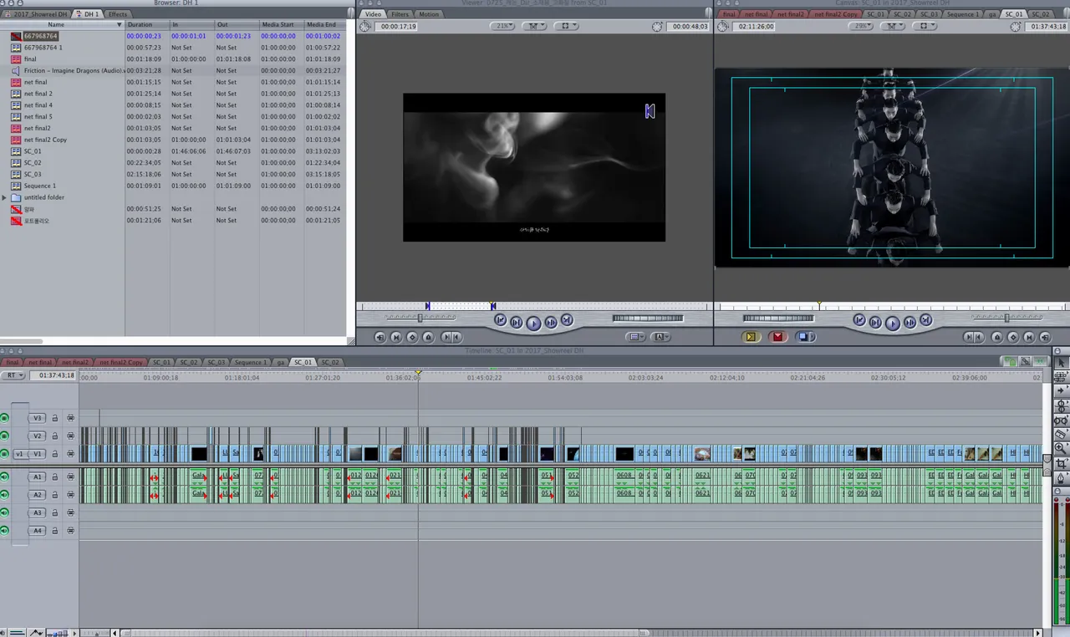Open Viewer view mode popup

click(566, 26)
